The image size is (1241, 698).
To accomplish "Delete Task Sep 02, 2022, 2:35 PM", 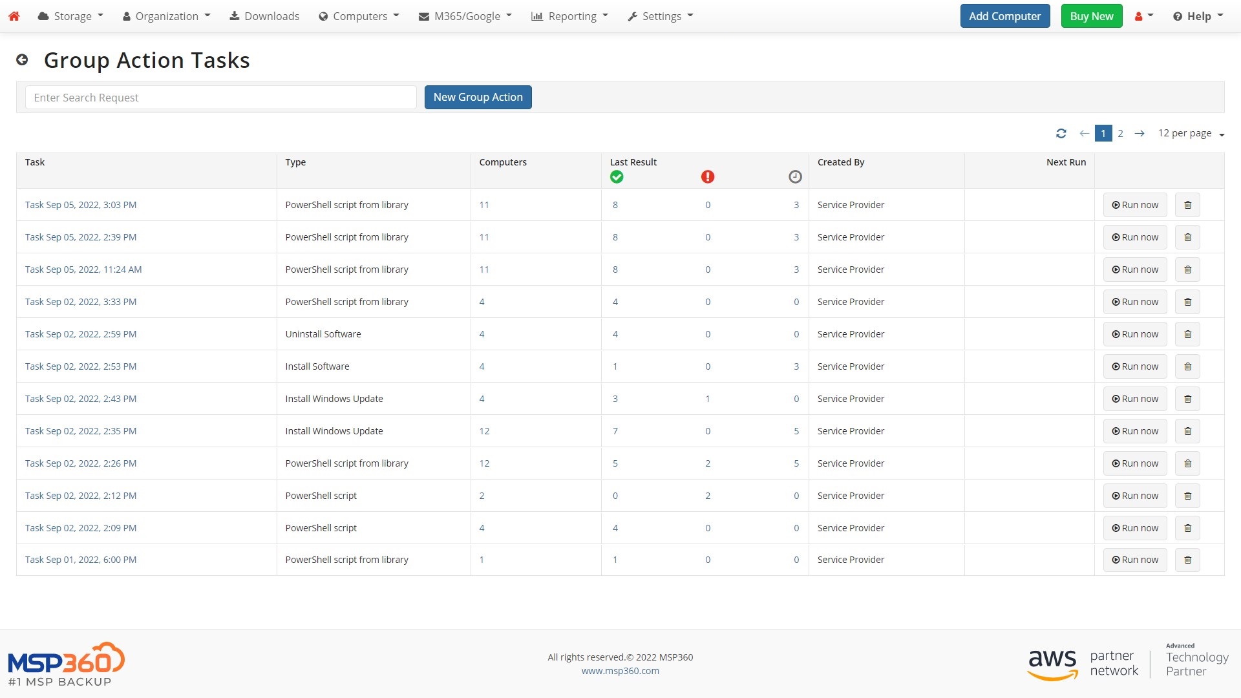I will [x=1187, y=431].
